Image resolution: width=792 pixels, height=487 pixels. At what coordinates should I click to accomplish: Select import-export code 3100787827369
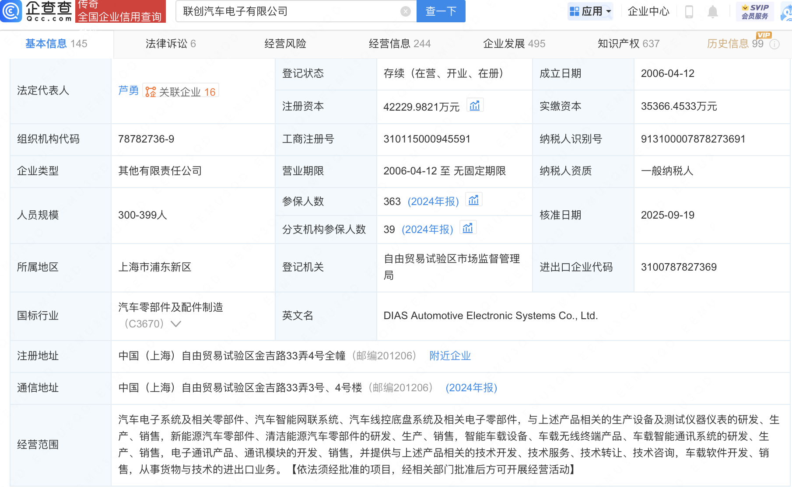tap(679, 267)
